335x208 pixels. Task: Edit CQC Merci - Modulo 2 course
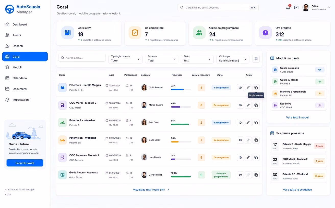248,105
